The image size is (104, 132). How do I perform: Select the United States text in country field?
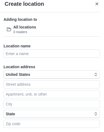click(x=18, y=74)
